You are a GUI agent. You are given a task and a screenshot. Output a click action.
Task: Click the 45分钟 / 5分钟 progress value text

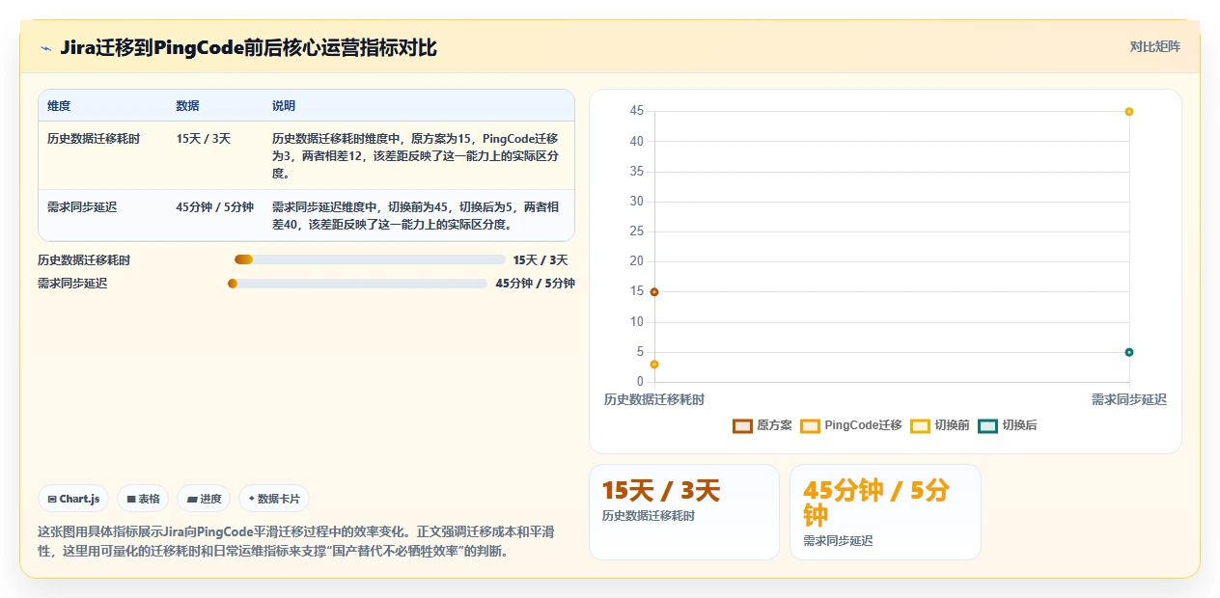(x=536, y=284)
